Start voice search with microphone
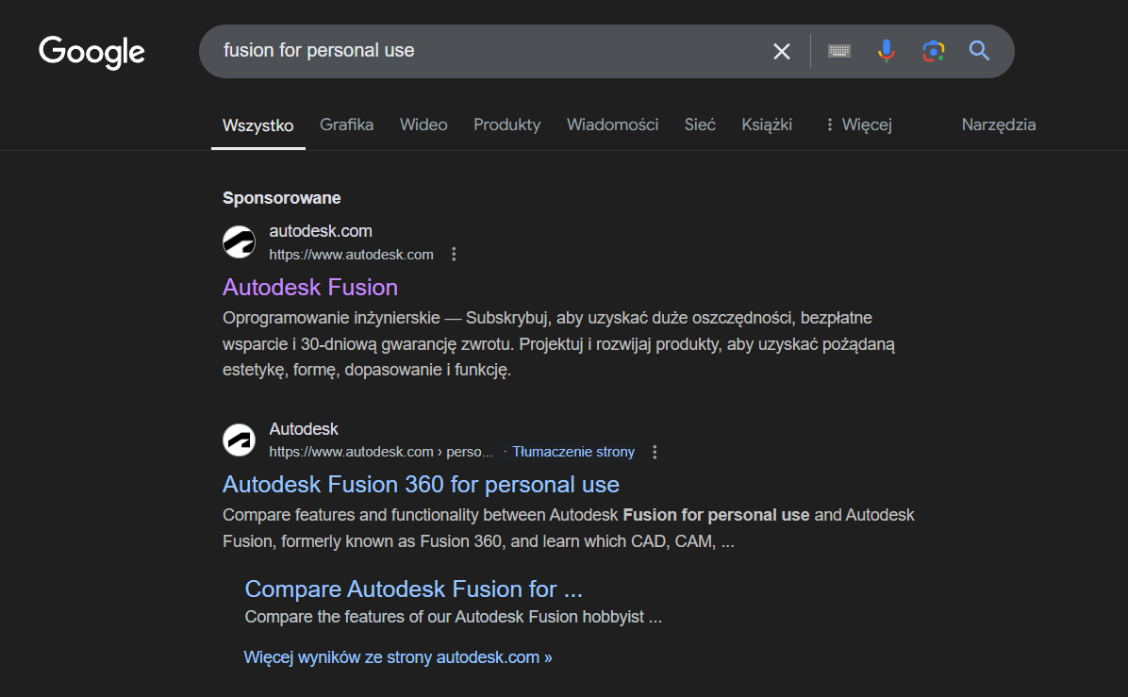This screenshot has width=1128, height=697. 887,51
